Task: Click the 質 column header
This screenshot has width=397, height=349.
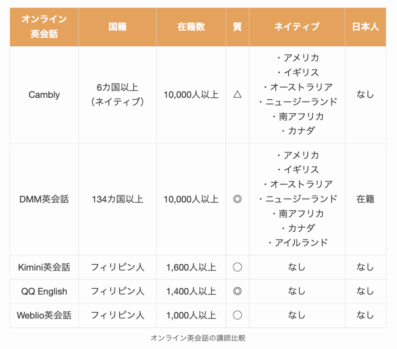Action: pyautogui.click(x=237, y=27)
